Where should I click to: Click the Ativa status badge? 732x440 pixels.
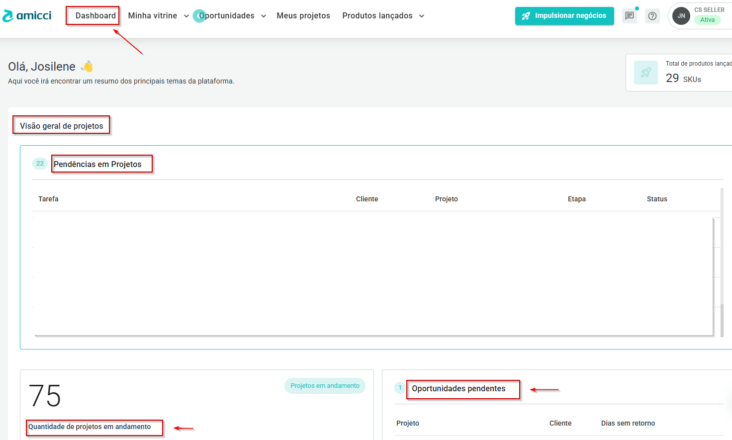click(x=707, y=20)
